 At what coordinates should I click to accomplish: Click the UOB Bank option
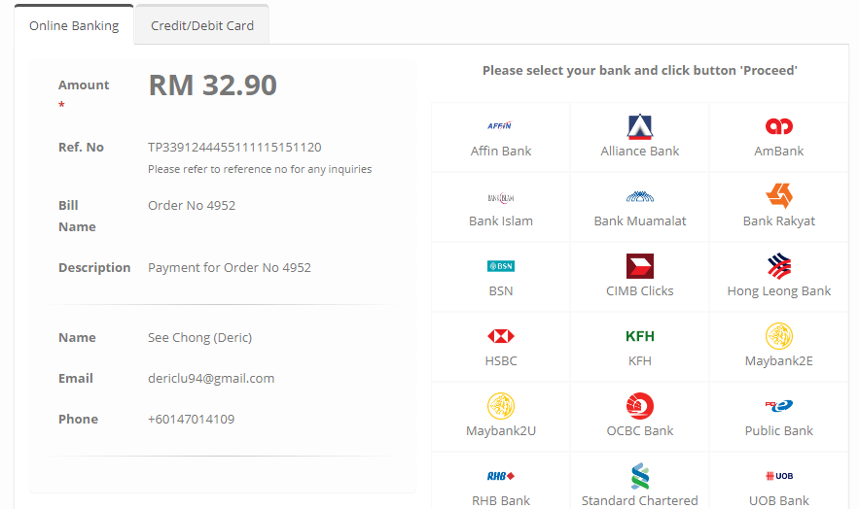coord(778,486)
